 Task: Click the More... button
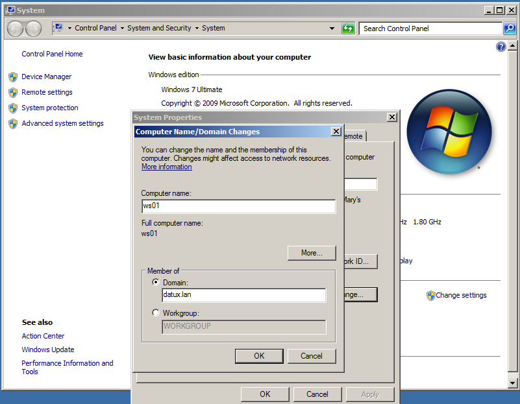312,253
